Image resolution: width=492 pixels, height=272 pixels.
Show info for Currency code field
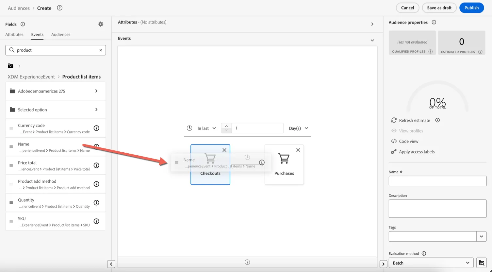(96, 128)
